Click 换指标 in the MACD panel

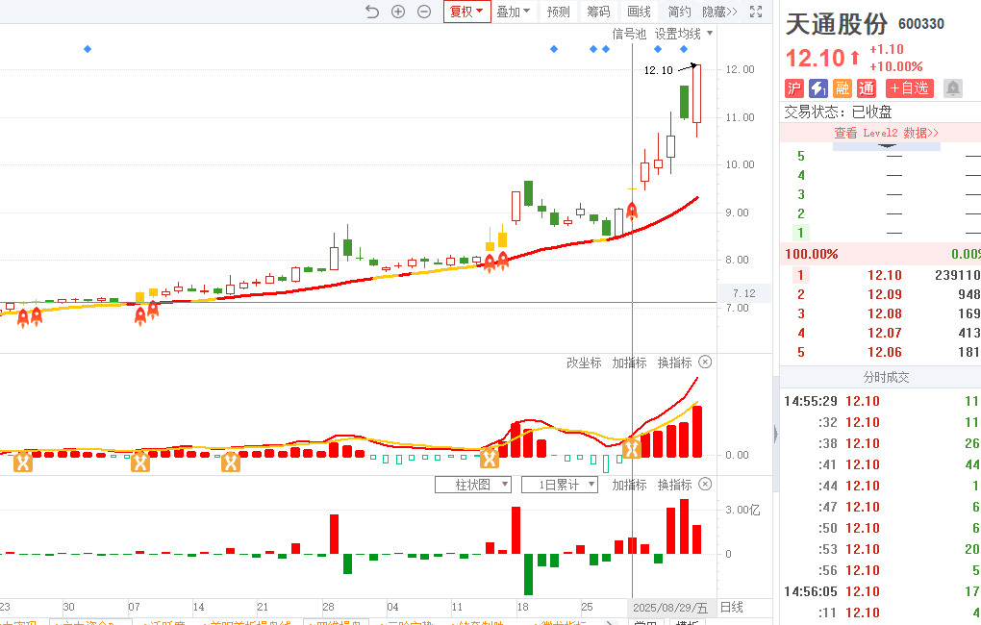pyautogui.click(x=674, y=362)
